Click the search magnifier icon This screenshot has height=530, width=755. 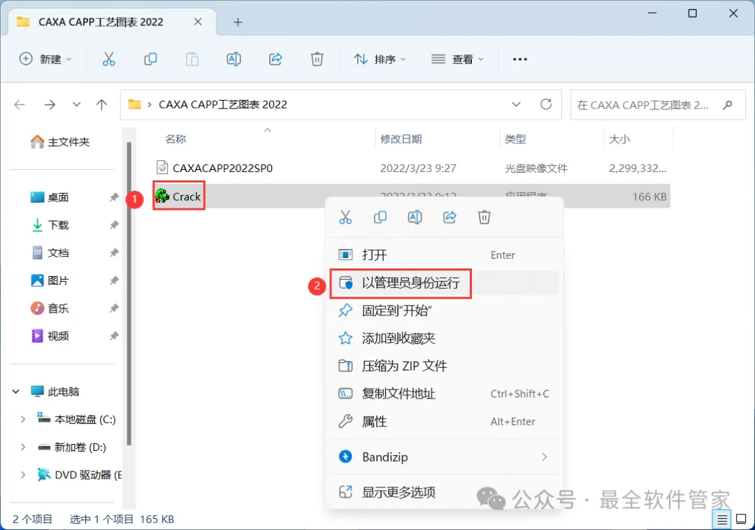728,104
